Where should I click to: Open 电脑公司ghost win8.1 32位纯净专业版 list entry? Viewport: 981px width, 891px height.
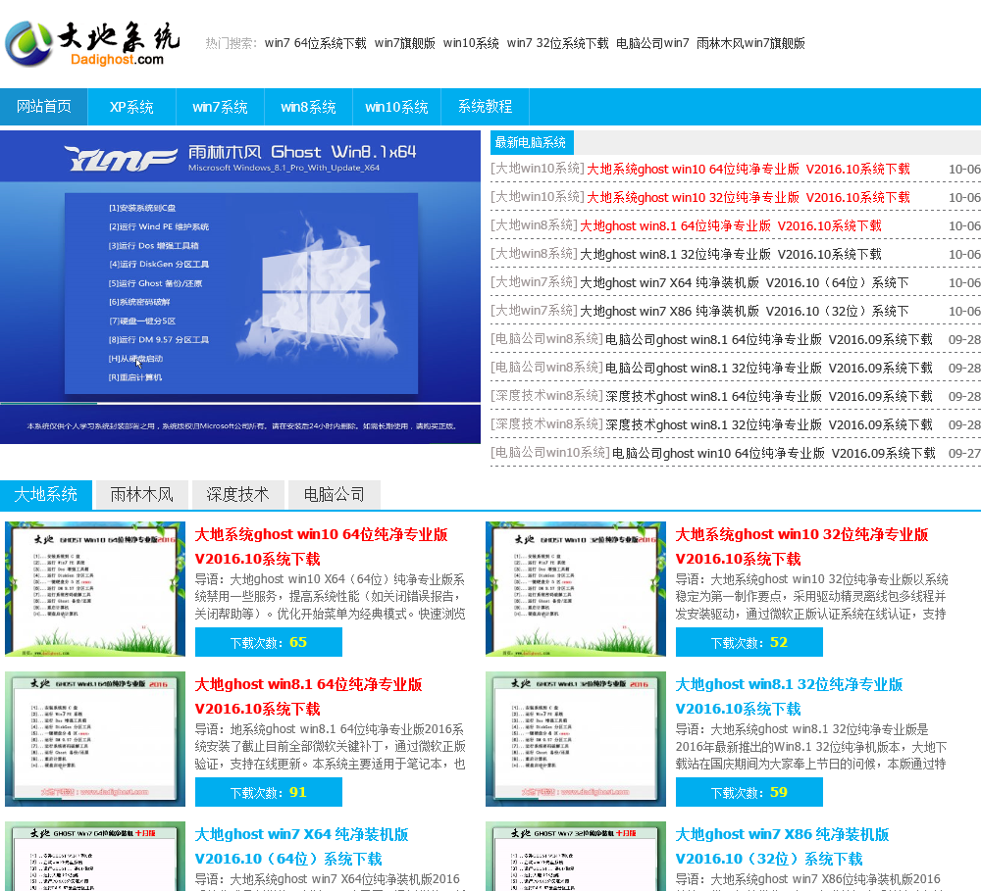(768, 368)
